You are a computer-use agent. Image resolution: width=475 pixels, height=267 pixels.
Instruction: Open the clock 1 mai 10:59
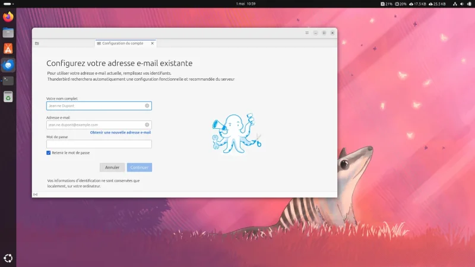(246, 4)
